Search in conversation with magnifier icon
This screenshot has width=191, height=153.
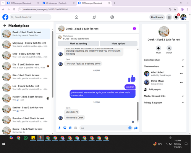coord(169,48)
